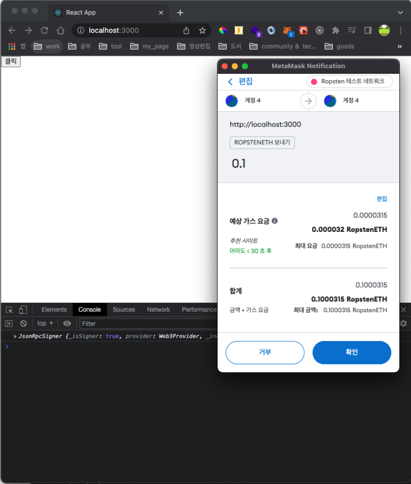The height and width of the screenshot is (484, 411).
Task: Open the colorful wheel extension
Action: pos(222,30)
